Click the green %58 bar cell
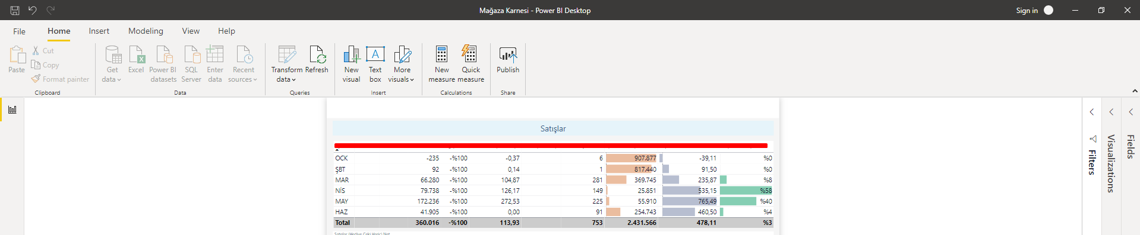 pos(746,191)
